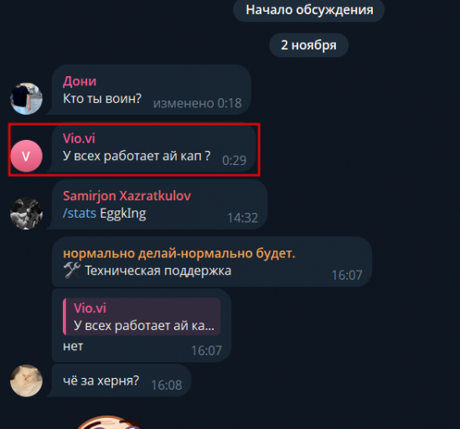Click the изменено 0:18 edited timestamp
Image resolution: width=460 pixels, height=429 pixels.
198,103
